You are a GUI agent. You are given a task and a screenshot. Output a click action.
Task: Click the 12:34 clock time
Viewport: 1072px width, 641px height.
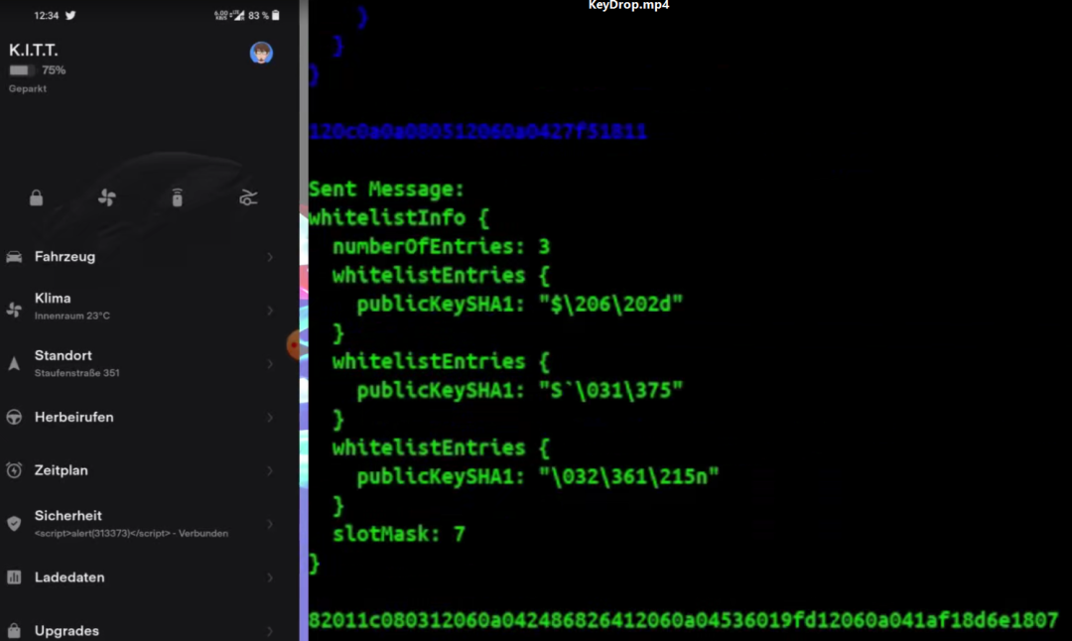tap(47, 15)
